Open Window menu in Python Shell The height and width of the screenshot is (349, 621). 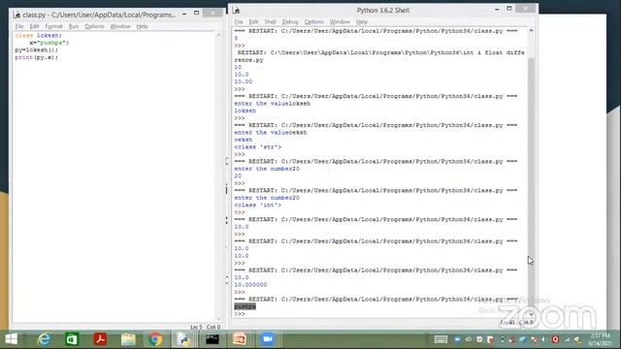pos(340,21)
